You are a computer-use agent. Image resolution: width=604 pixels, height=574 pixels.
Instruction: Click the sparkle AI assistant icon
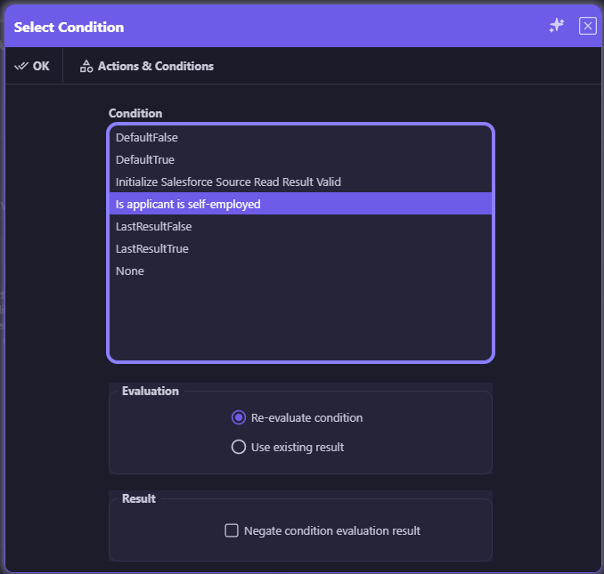point(556,26)
